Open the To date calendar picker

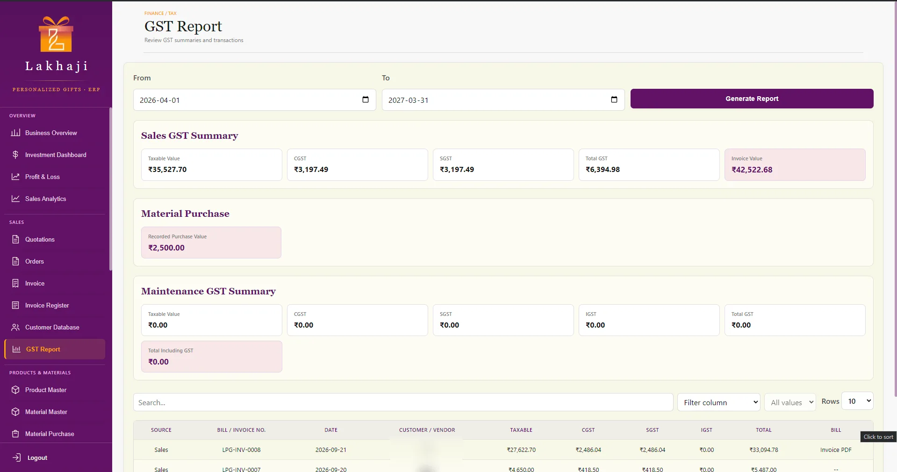click(614, 100)
